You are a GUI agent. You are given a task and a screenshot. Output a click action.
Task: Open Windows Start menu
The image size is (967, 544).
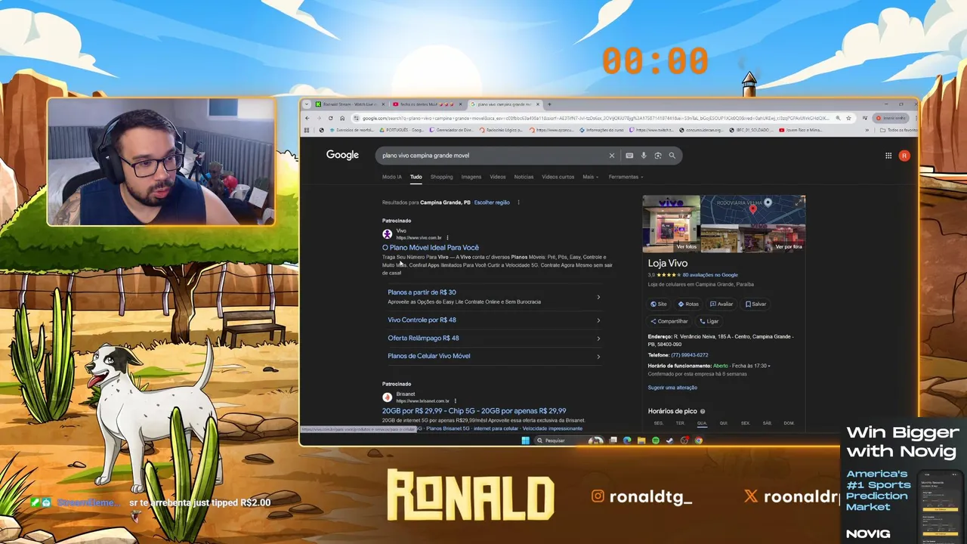click(525, 440)
